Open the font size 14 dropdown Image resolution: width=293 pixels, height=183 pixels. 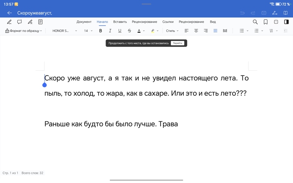88,31
